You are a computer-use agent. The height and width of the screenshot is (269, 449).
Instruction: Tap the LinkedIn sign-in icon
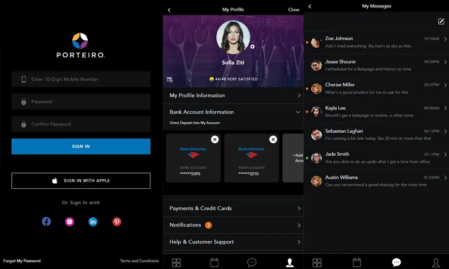(93, 221)
